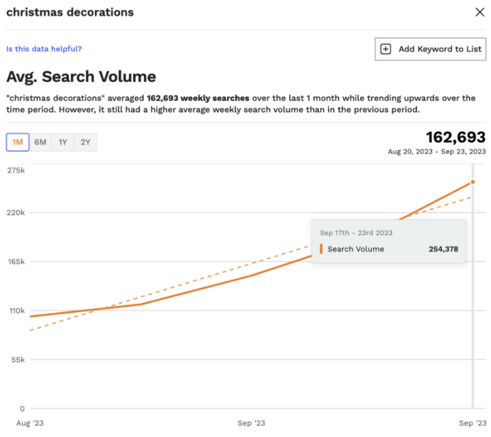Choose the 1Y time range option

[63, 142]
